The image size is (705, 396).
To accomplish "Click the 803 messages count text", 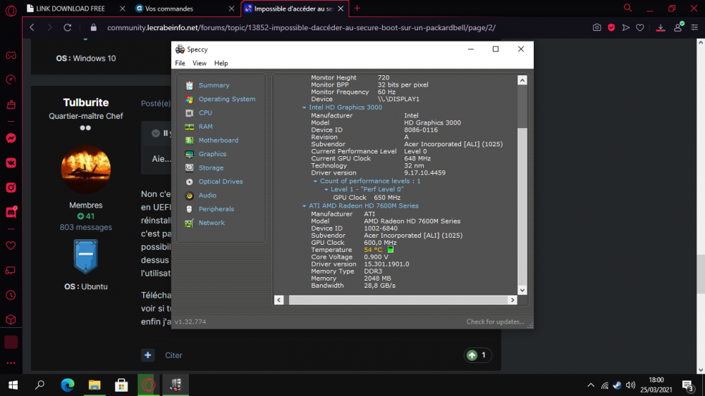I will pos(86,227).
